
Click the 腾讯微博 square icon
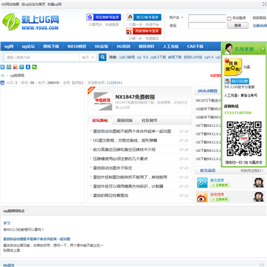(x=202, y=182)
